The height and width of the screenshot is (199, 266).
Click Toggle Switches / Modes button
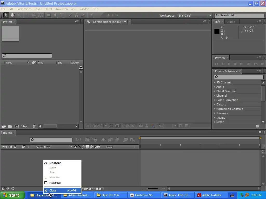coord(92,189)
